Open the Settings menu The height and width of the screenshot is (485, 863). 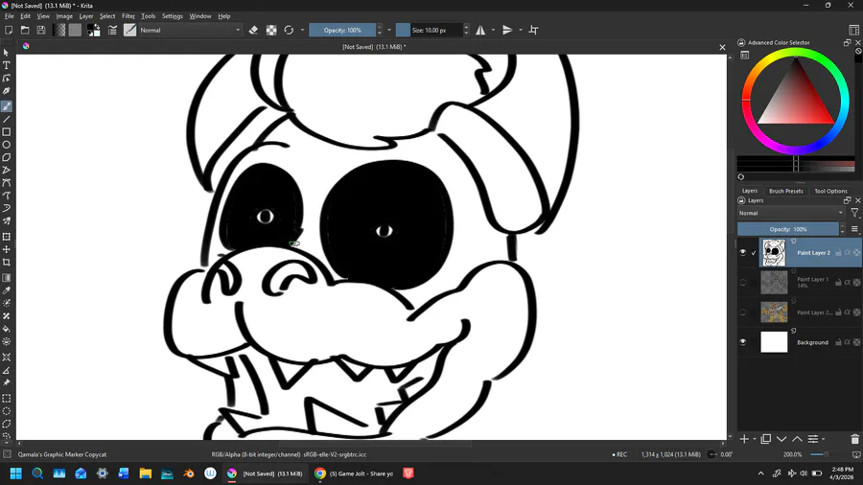pos(173,16)
